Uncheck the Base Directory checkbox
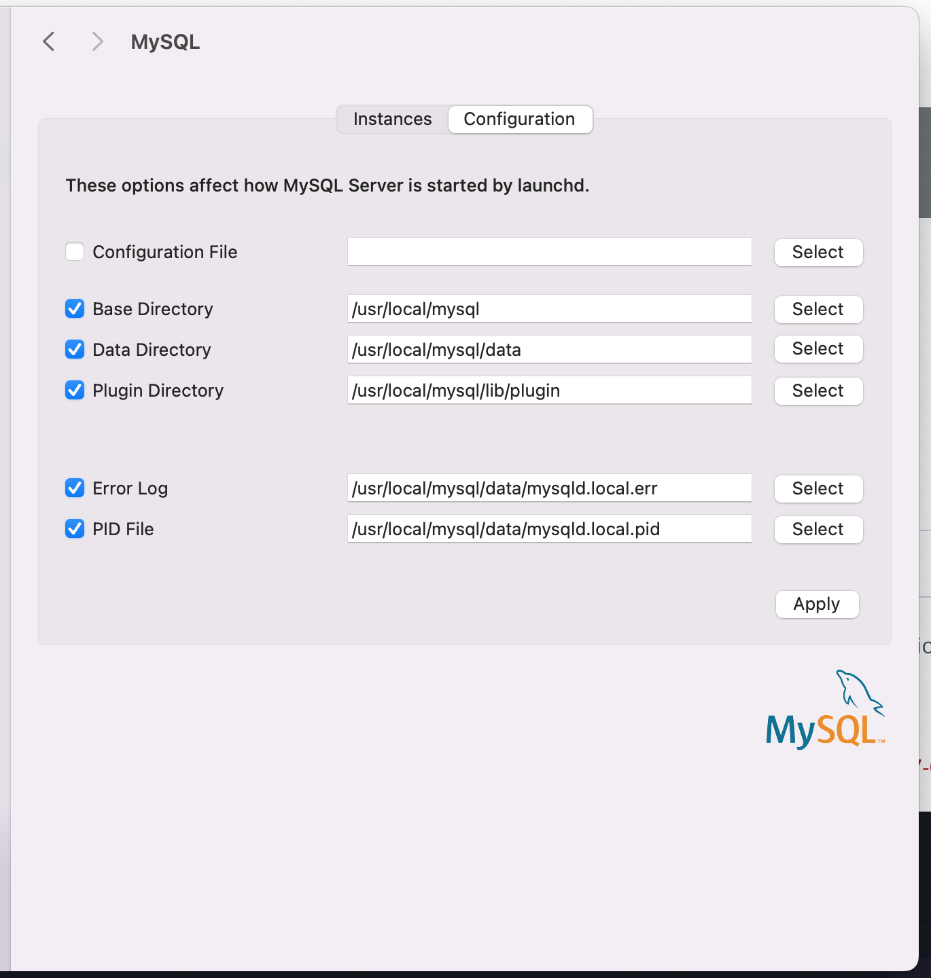 (x=75, y=308)
